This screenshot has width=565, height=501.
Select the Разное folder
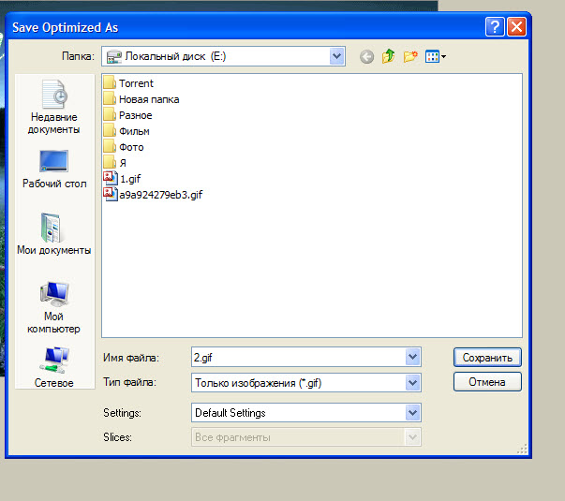point(127,115)
